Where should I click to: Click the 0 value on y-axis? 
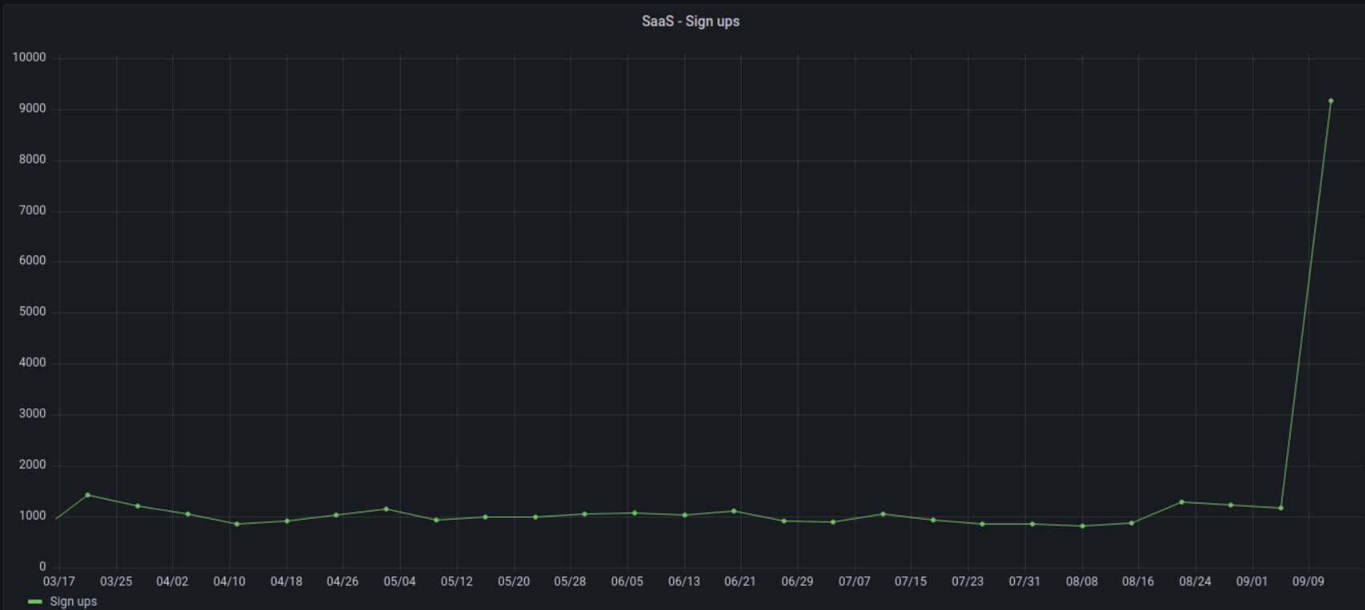click(42, 566)
